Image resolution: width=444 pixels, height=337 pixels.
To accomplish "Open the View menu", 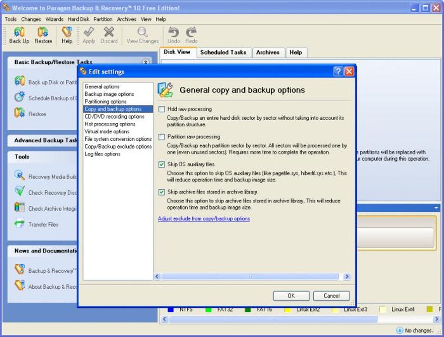I will (146, 19).
